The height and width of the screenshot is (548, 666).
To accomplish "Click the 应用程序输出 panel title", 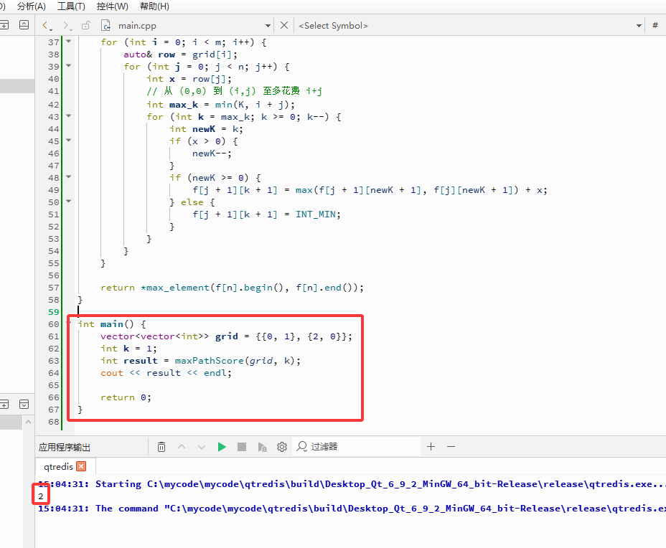I will pyautogui.click(x=65, y=448).
